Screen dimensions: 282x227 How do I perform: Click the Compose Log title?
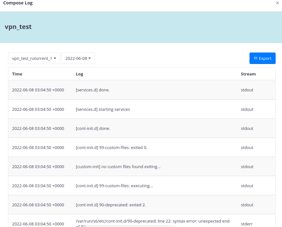point(18,3)
